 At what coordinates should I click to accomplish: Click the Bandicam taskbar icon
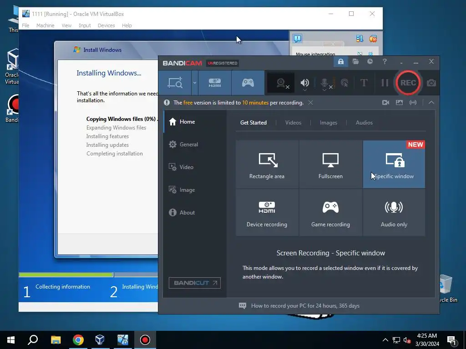pos(145,340)
